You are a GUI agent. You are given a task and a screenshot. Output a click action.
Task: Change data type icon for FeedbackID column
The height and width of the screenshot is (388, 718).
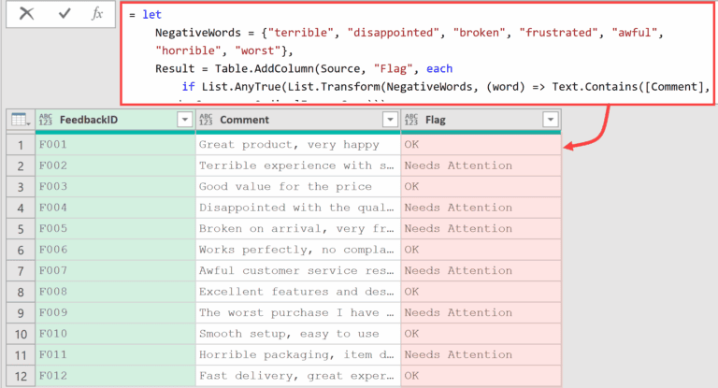(x=45, y=120)
